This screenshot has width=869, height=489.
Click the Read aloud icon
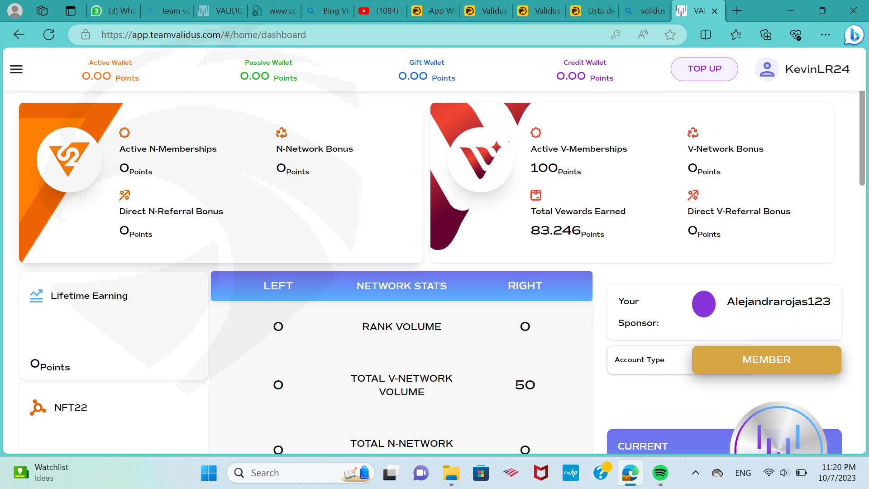[x=643, y=35]
